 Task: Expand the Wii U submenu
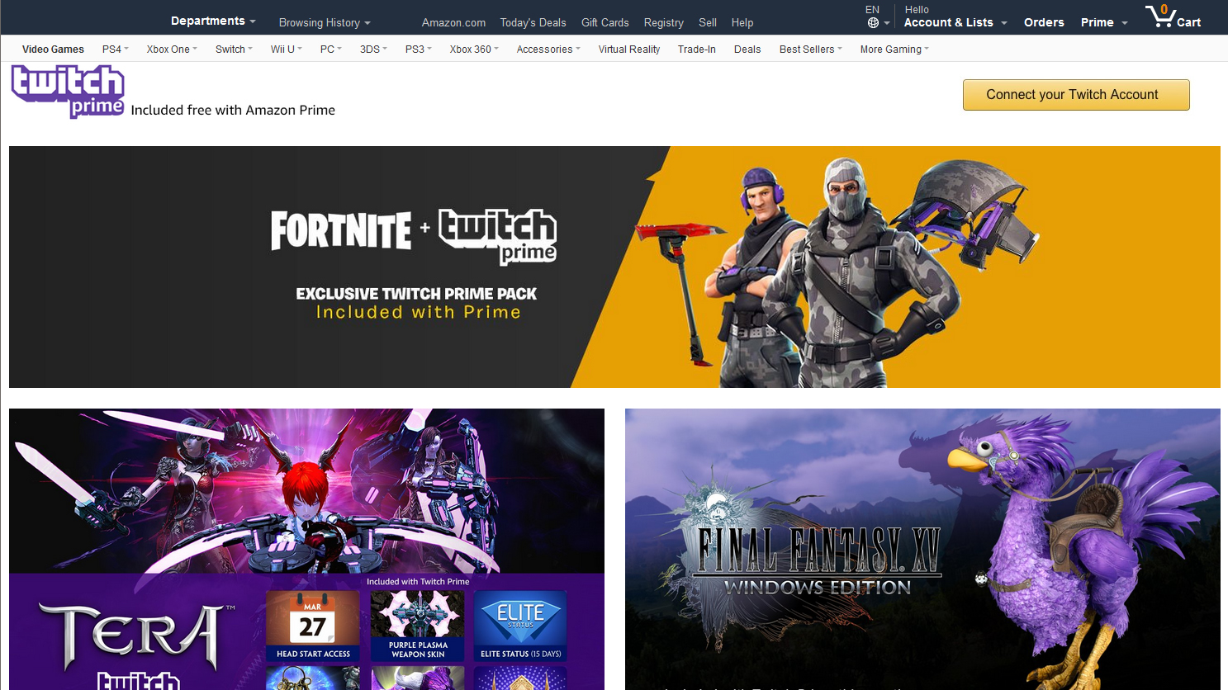[287, 50]
